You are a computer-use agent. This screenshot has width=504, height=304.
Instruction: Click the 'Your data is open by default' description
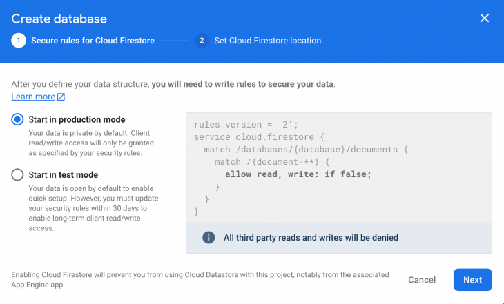93,208
